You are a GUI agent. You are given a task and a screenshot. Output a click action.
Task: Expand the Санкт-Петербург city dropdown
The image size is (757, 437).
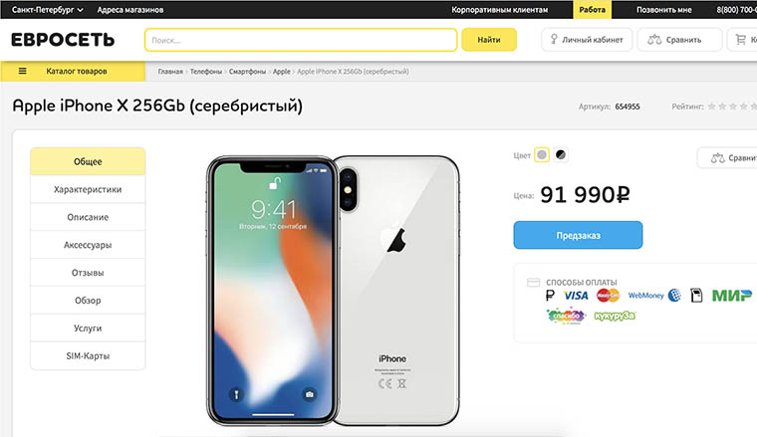(48, 10)
